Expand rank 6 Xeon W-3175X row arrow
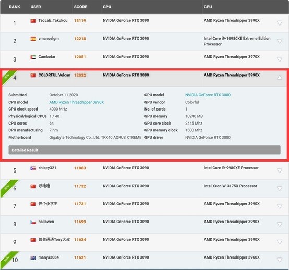289x270 pixels. (280, 188)
